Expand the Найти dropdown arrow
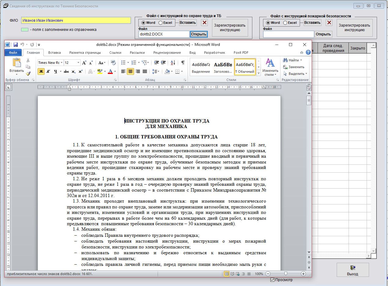 pyautogui.click(x=301, y=60)
